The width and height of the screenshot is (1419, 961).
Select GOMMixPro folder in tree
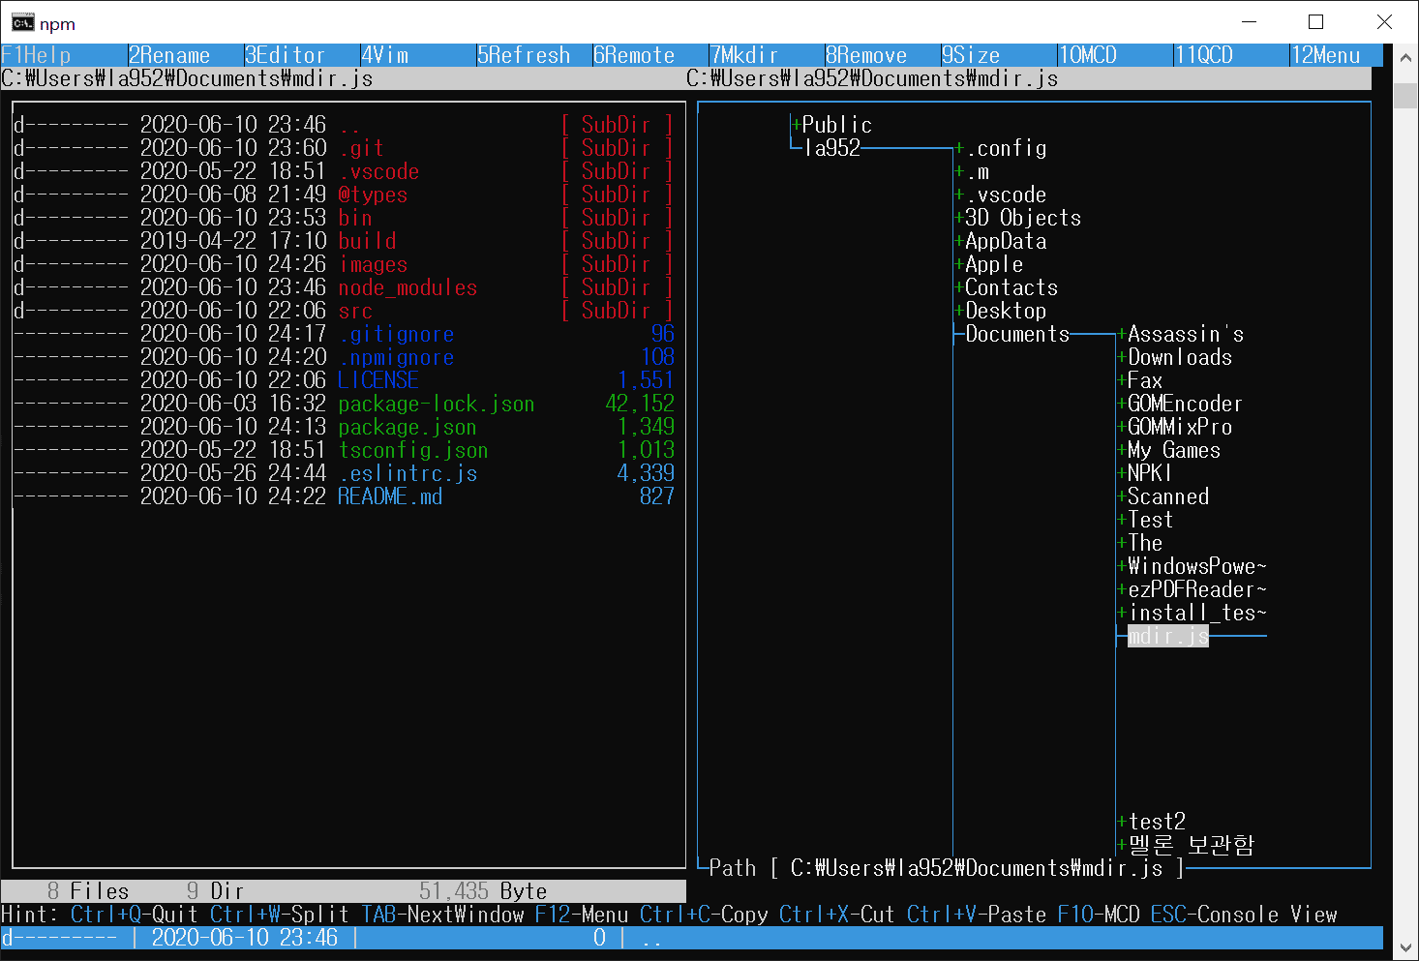(x=1180, y=427)
